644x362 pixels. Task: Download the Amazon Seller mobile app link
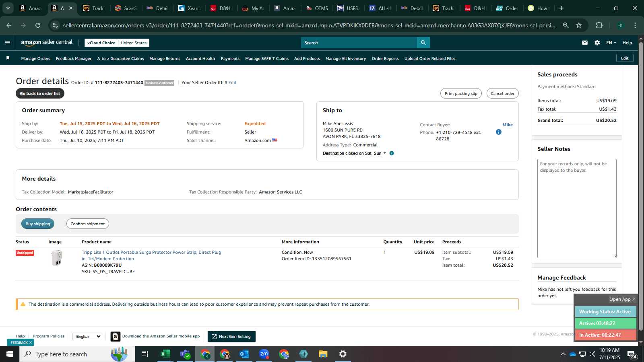[161, 336]
